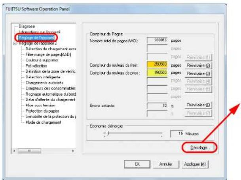Click Réinitialiser(2) for brake roller counter

[x=198, y=65]
